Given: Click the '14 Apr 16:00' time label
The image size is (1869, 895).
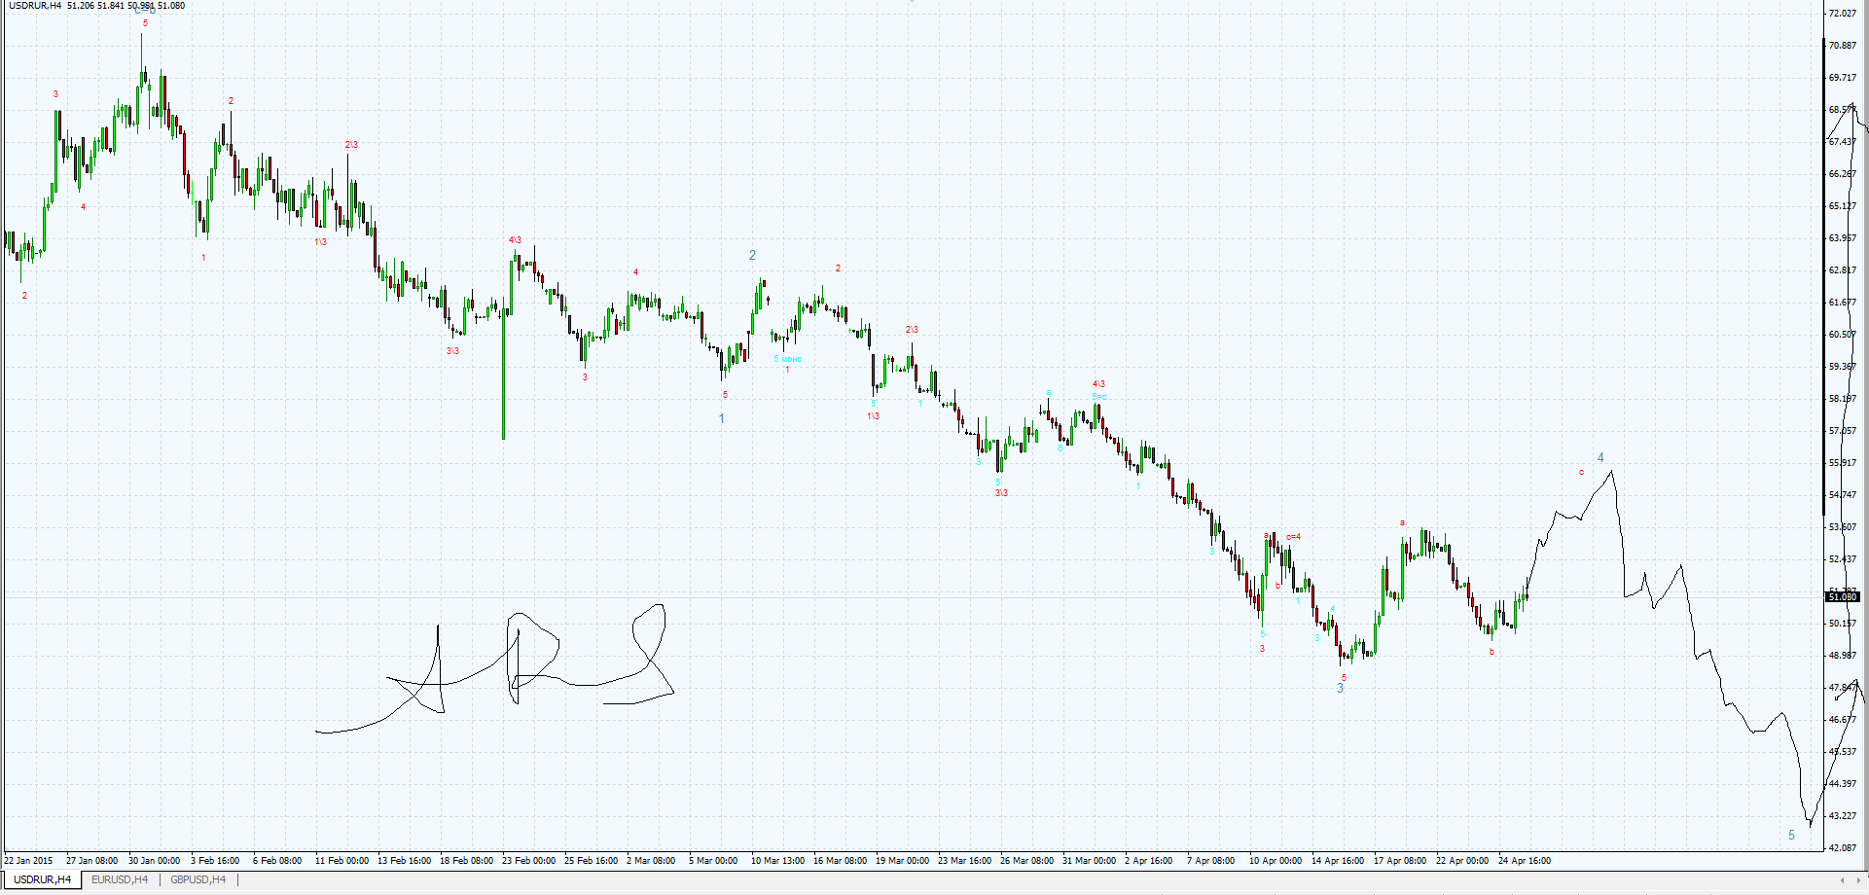Looking at the screenshot, I should pos(1338,861).
